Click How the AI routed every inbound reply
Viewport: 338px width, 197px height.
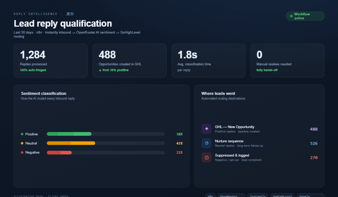tap(48, 98)
